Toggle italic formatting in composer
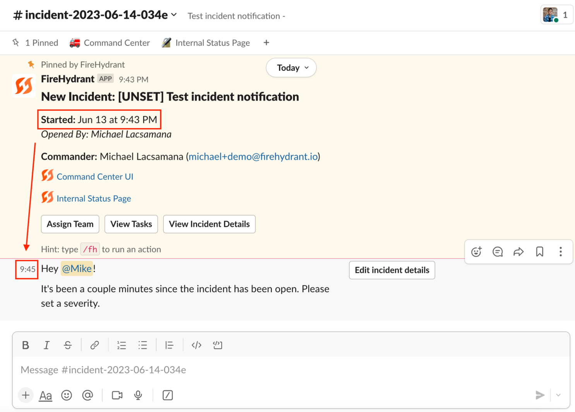The image size is (575, 412). [x=46, y=345]
